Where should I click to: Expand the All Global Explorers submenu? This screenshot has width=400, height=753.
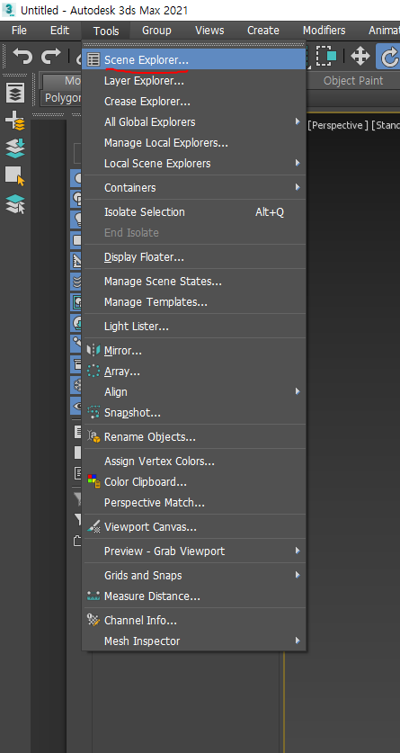point(194,122)
